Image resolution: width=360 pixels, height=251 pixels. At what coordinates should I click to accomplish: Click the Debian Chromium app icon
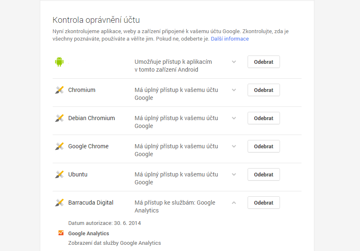59,118
